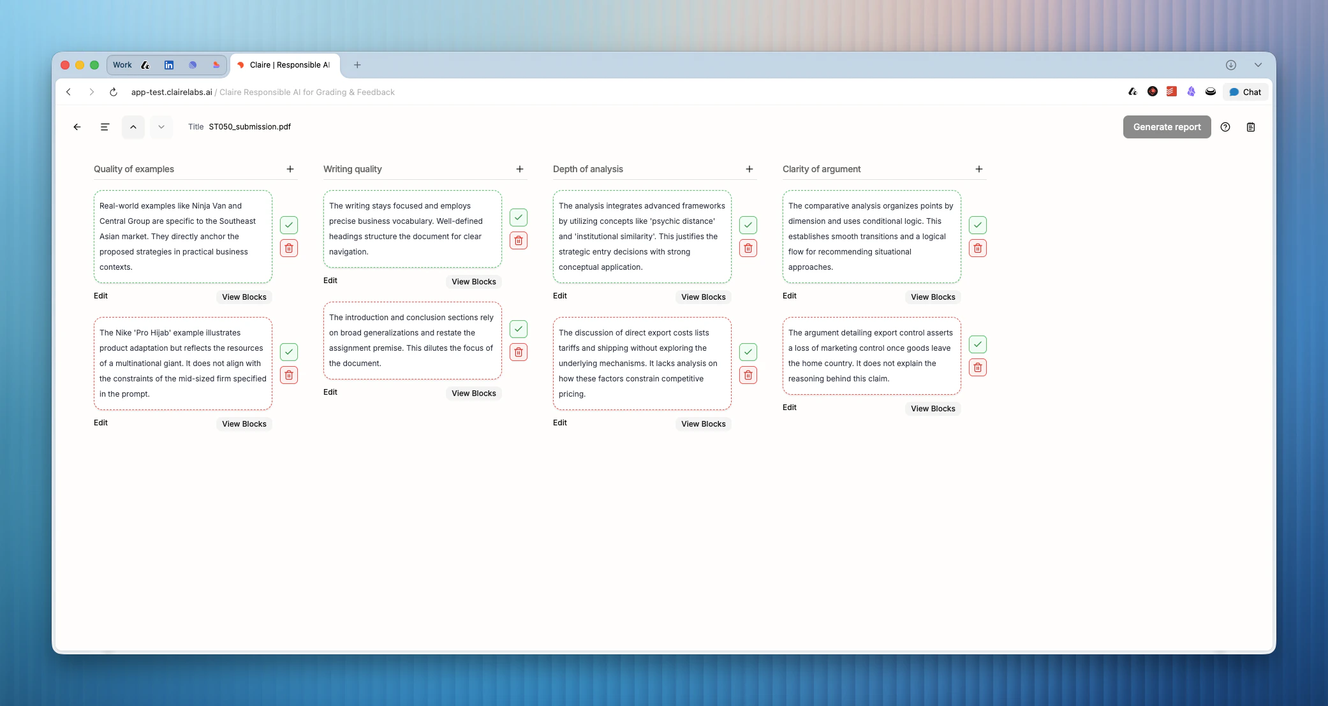Delete the Ninja Van examples feedback card
The width and height of the screenshot is (1328, 706).
click(289, 248)
